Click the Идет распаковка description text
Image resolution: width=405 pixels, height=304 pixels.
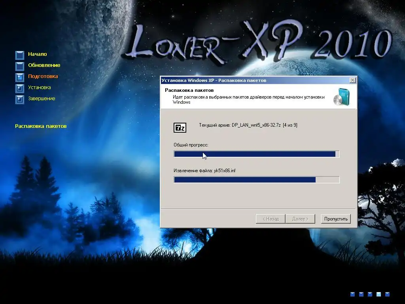pos(248,99)
